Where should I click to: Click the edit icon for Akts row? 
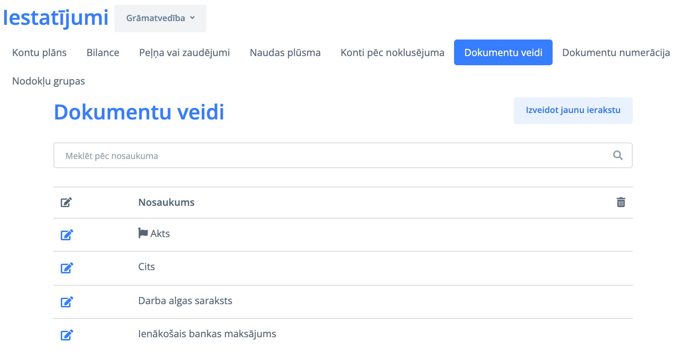click(x=67, y=235)
